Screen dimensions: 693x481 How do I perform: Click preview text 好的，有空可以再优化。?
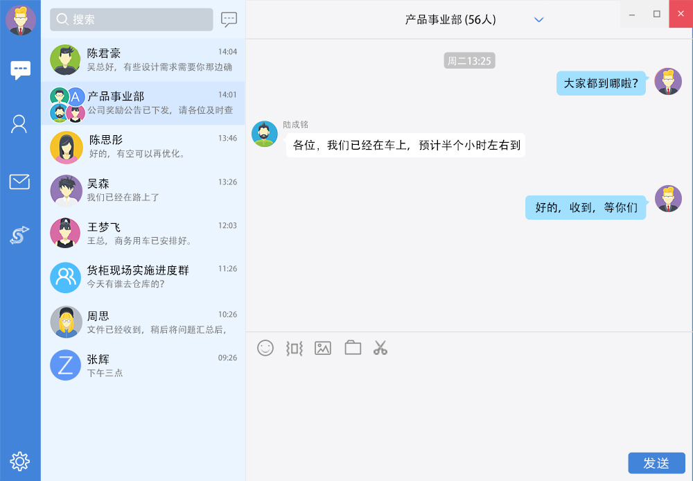click(137, 153)
